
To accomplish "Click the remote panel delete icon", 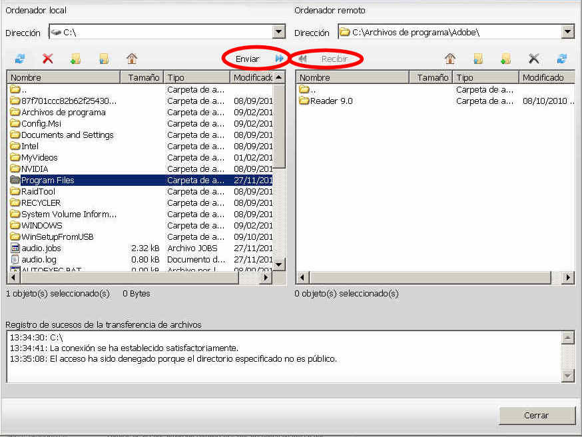I will (x=533, y=59).
